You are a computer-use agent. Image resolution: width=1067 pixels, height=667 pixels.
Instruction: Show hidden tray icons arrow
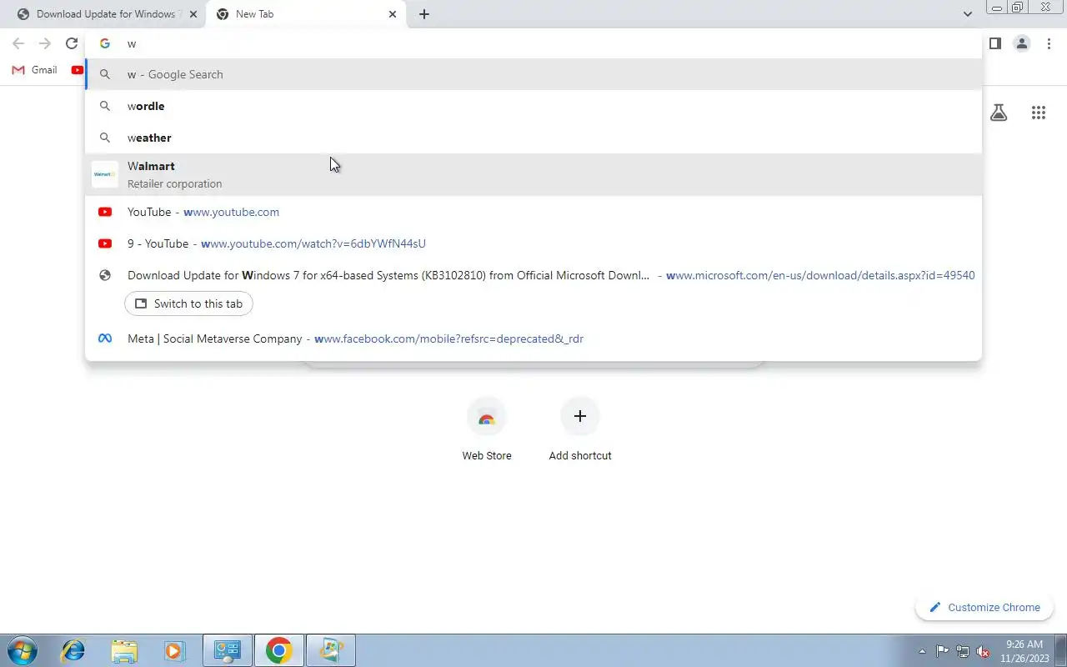coord(922,651)
